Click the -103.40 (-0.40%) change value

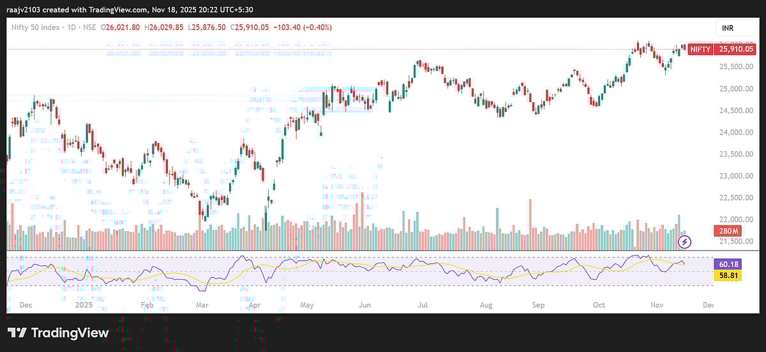[304, 27]
